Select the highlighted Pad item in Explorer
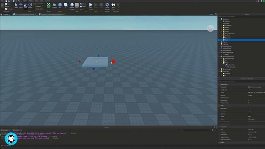Image resolution: width=265 pixels, height=149 pixels. pos(241,40)
